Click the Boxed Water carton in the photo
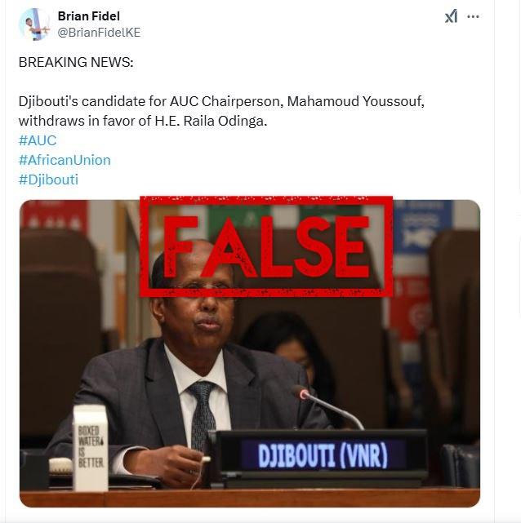 pos(91,448)
